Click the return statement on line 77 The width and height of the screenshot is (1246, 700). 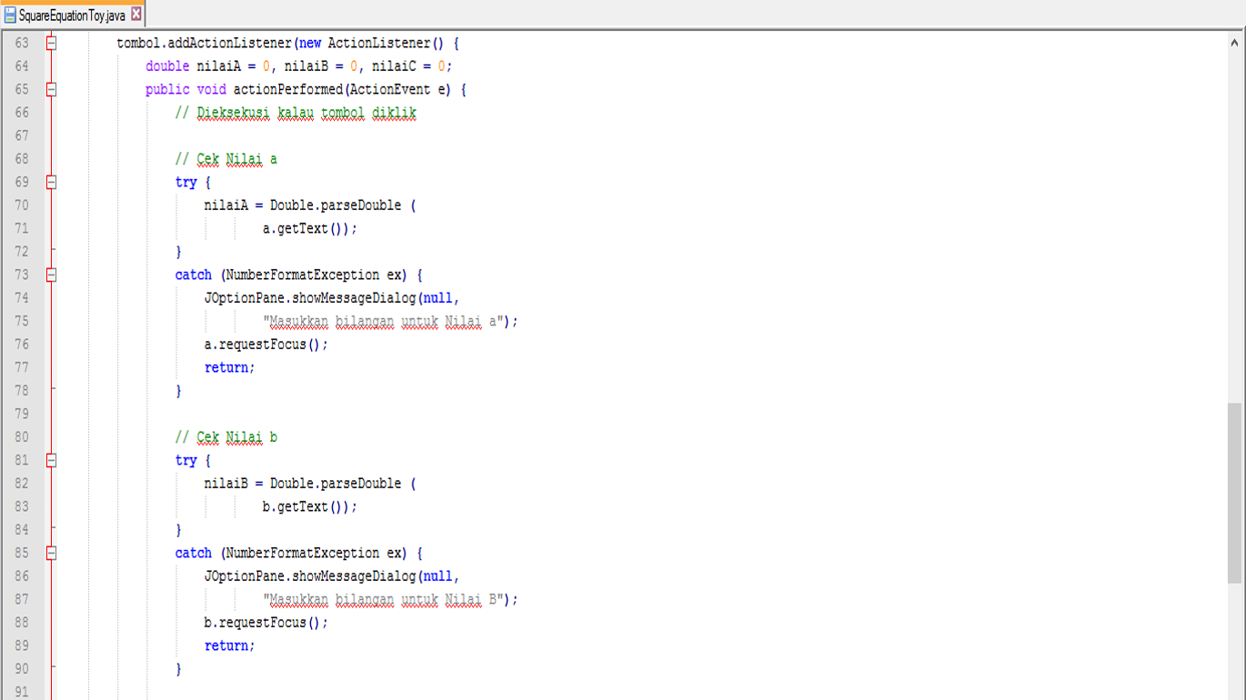227,367
